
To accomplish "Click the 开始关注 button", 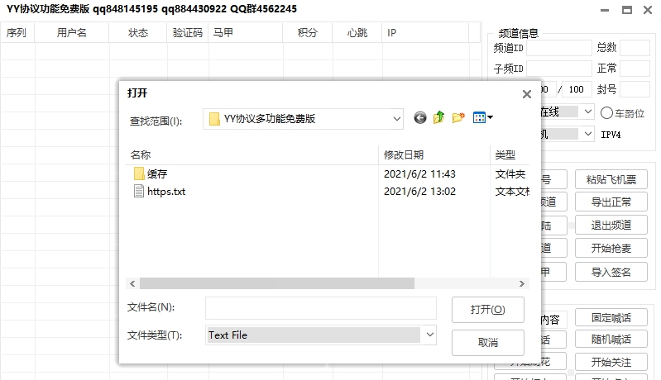I will 611,362.
